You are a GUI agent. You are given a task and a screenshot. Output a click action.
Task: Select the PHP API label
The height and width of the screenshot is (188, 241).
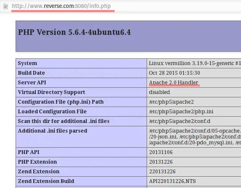tap(29, 152)
